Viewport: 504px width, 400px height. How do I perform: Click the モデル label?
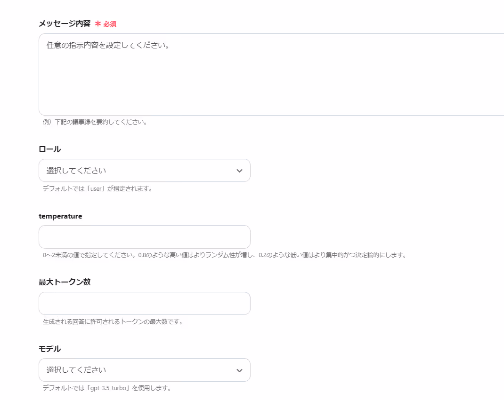click(x=50, y=349)
